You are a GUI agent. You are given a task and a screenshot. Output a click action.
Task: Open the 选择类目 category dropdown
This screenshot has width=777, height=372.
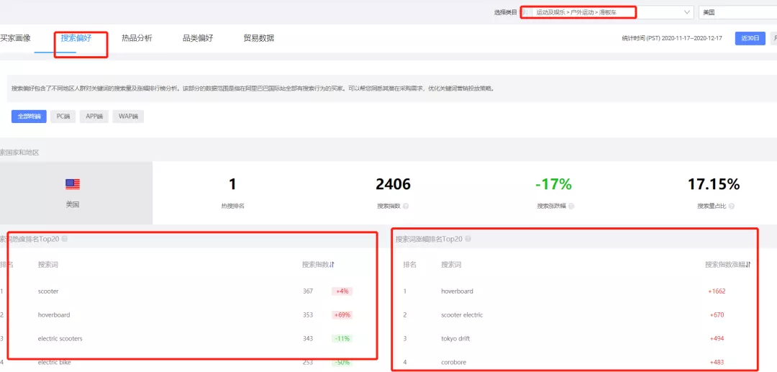[x=607, y=12]
